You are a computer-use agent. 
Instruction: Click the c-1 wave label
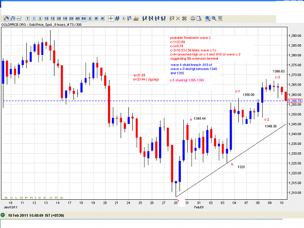coord(237,91)
